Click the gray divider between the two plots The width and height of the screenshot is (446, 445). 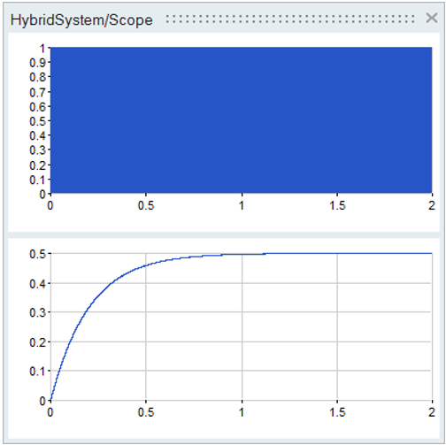pos(224,235)
